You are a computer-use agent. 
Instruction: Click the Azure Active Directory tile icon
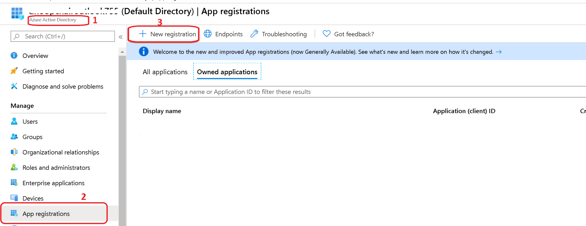coord(17,13)
